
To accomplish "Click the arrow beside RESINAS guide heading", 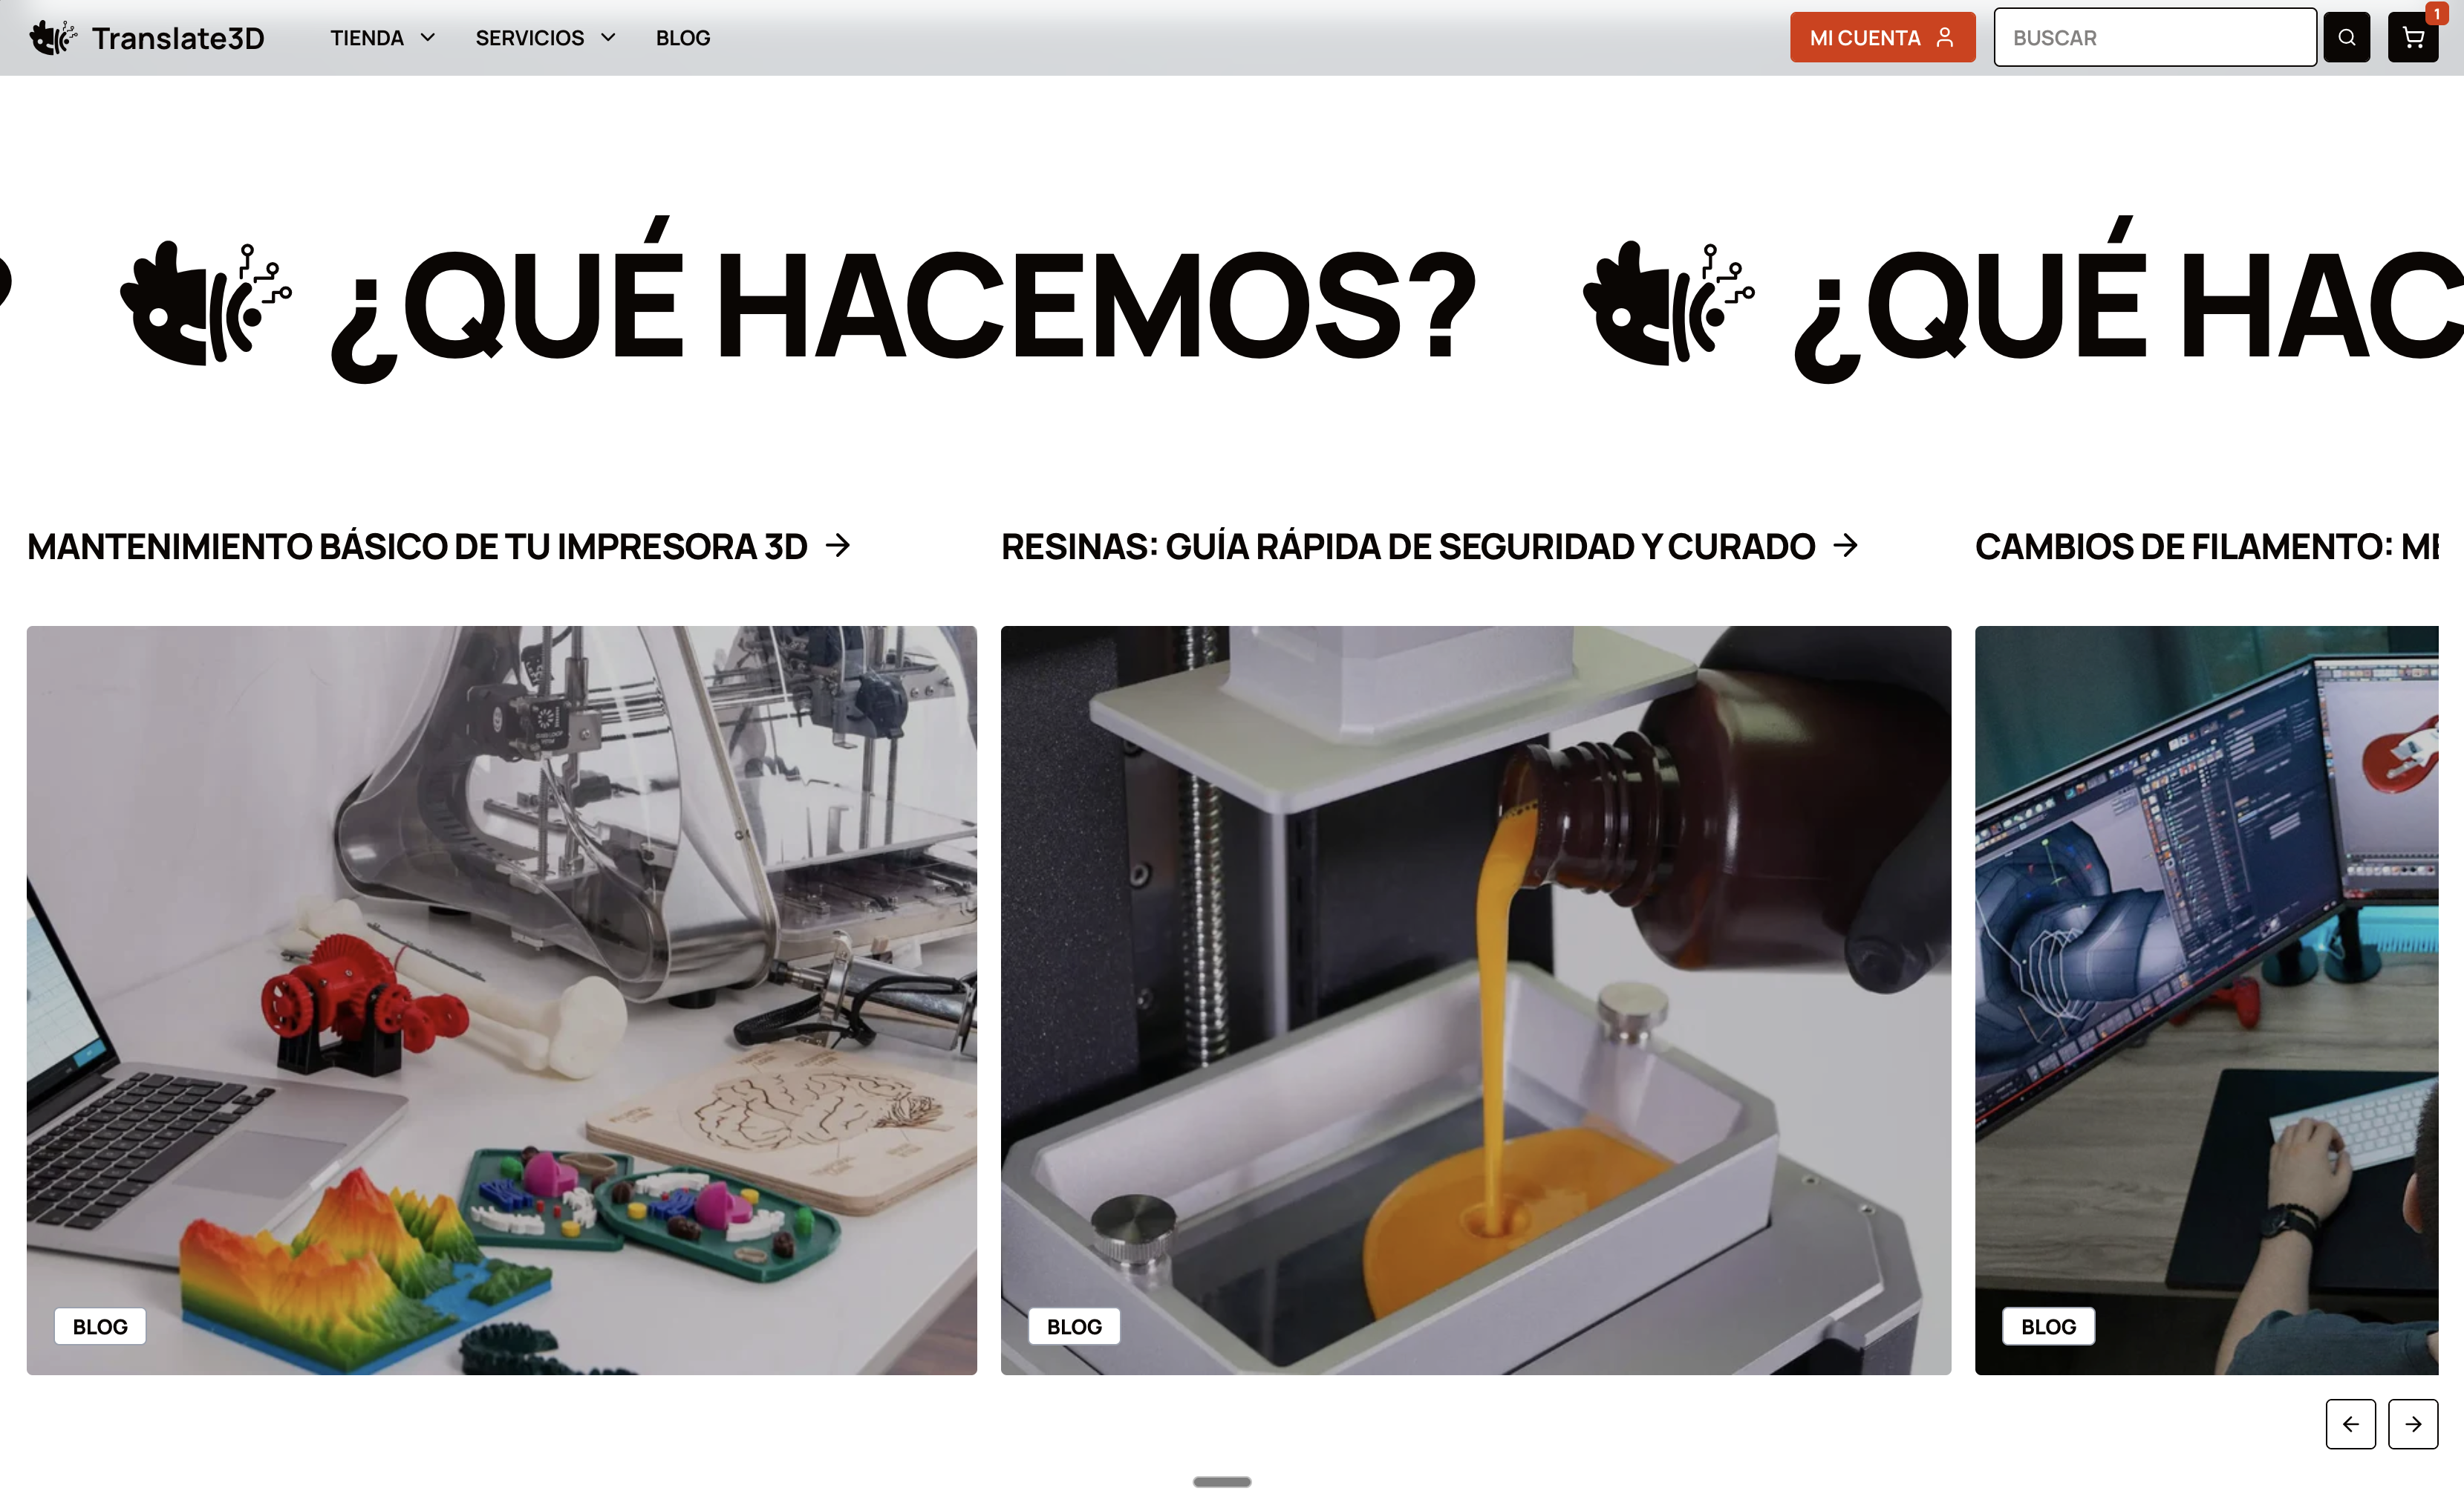I will pyautogui.click(x=1845, y=546).
